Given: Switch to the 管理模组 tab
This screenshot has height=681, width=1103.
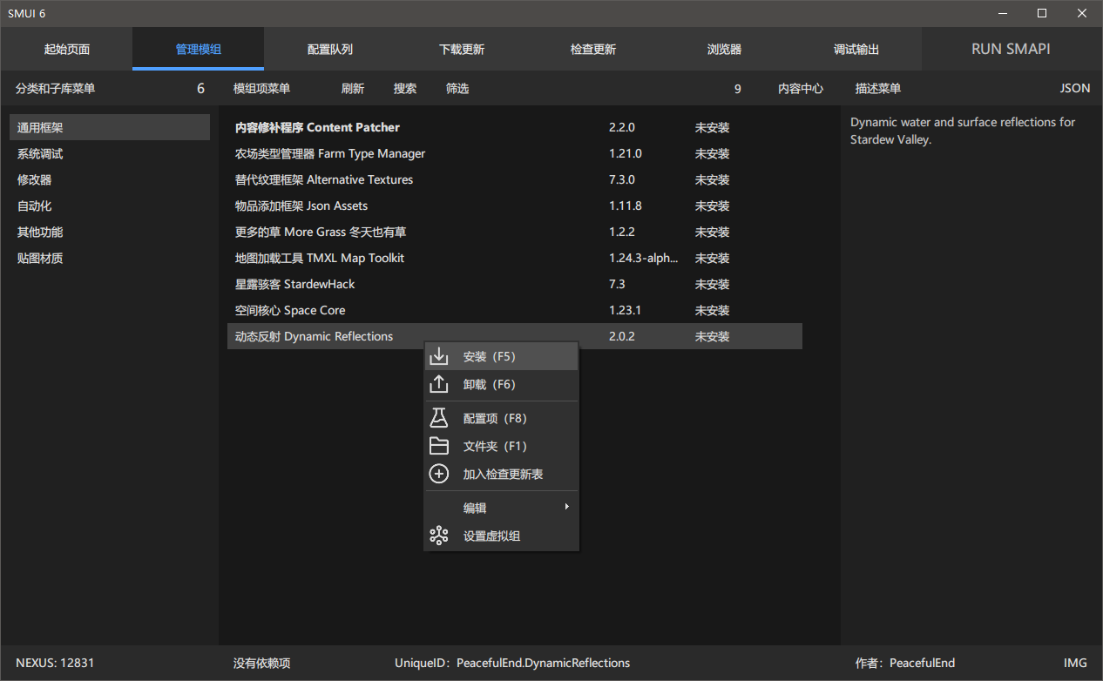Looking at the screenshot, I should [199, 49].
